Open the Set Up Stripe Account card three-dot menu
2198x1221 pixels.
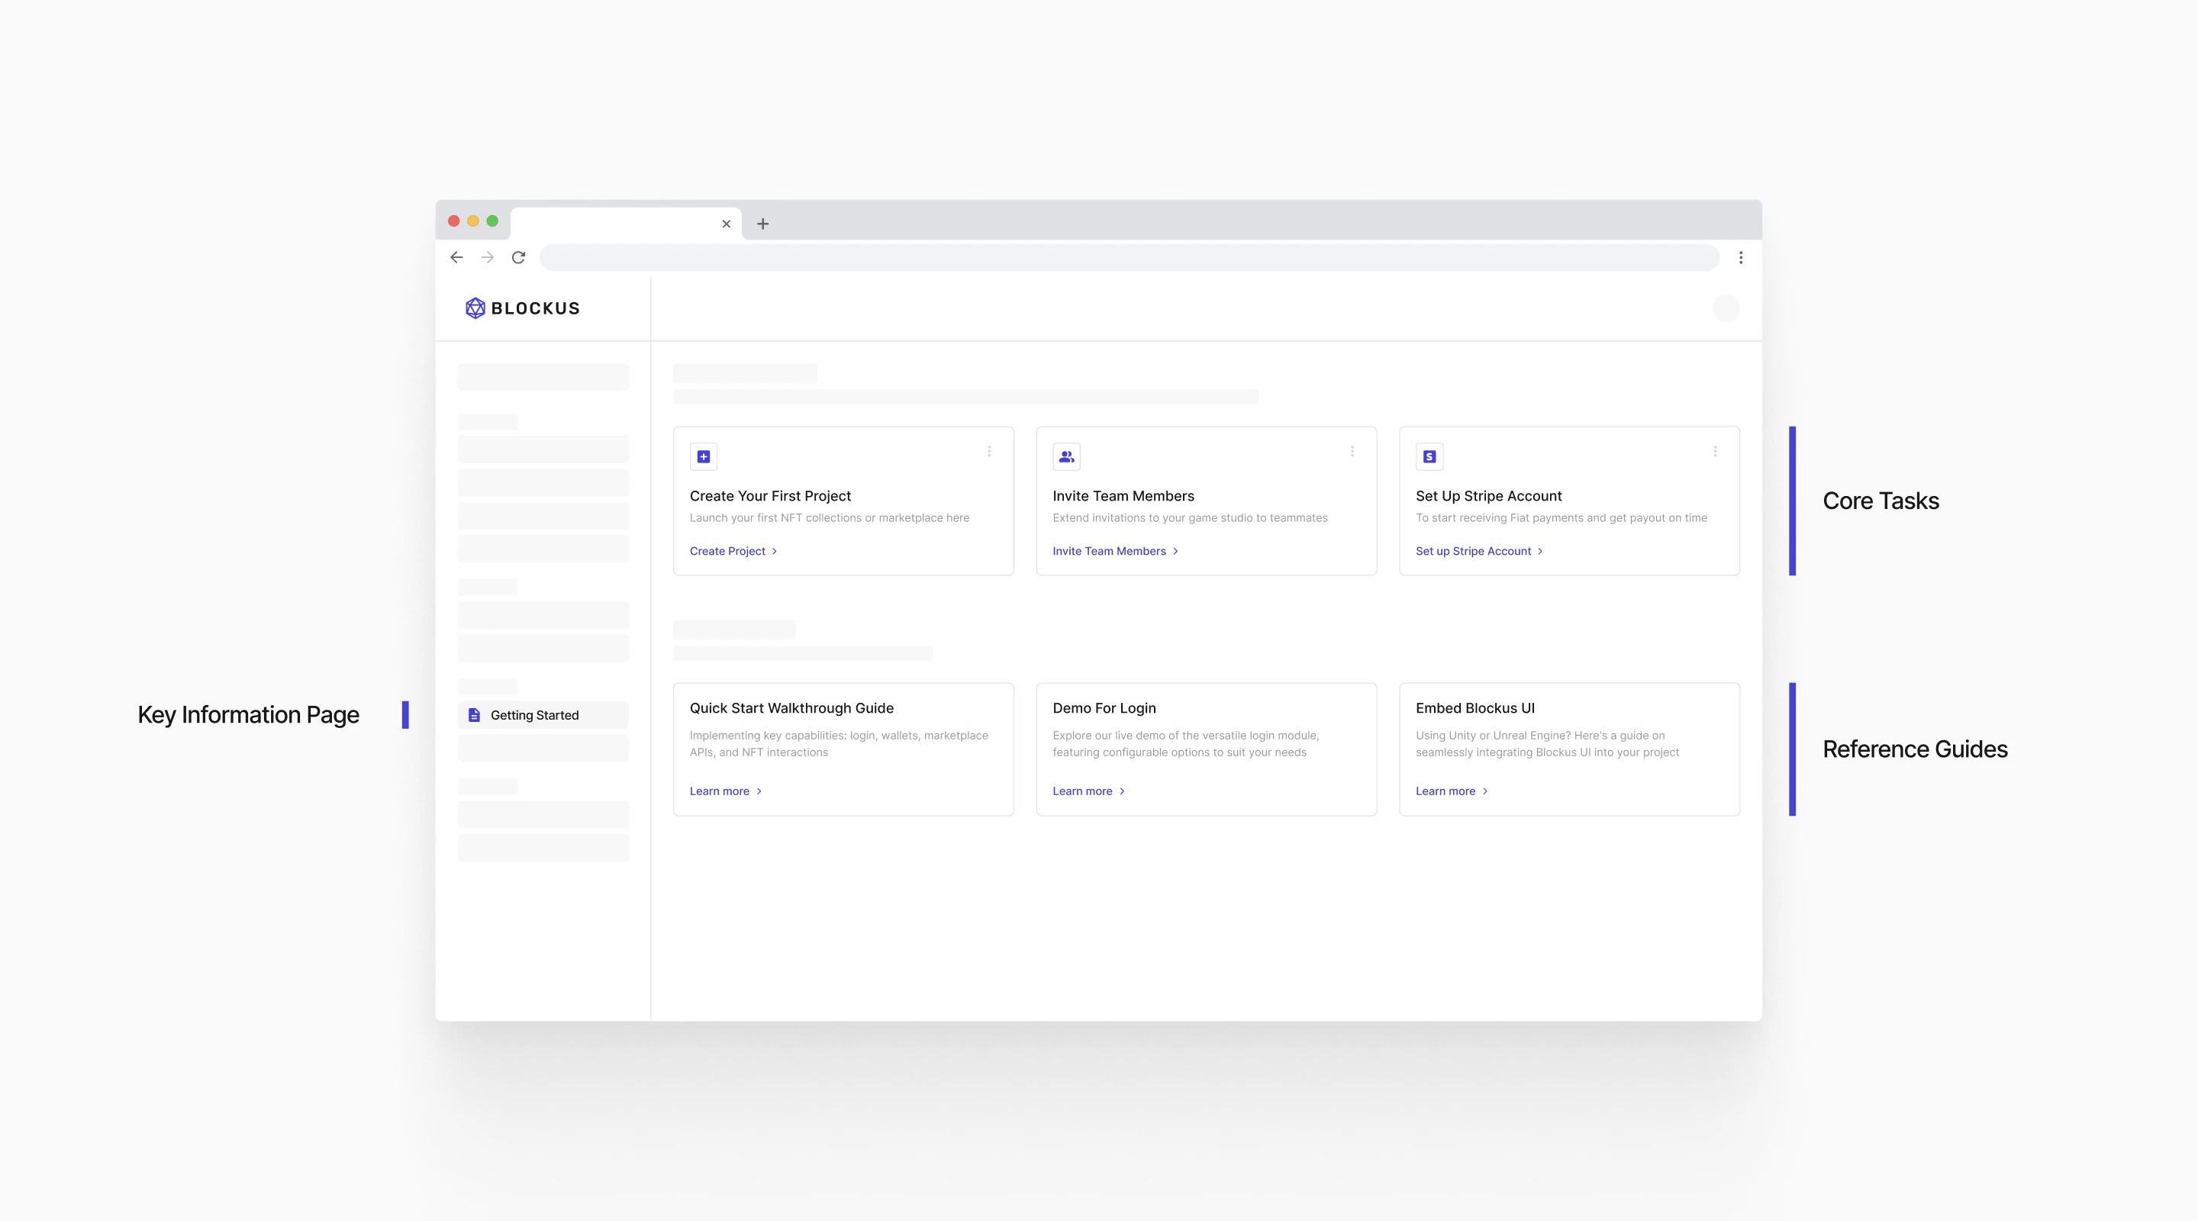point(1715,451)
